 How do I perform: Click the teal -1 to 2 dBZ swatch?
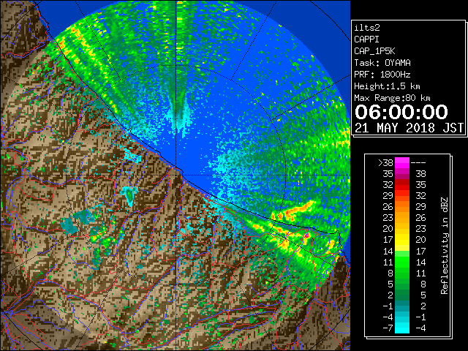tap(402, 306)
